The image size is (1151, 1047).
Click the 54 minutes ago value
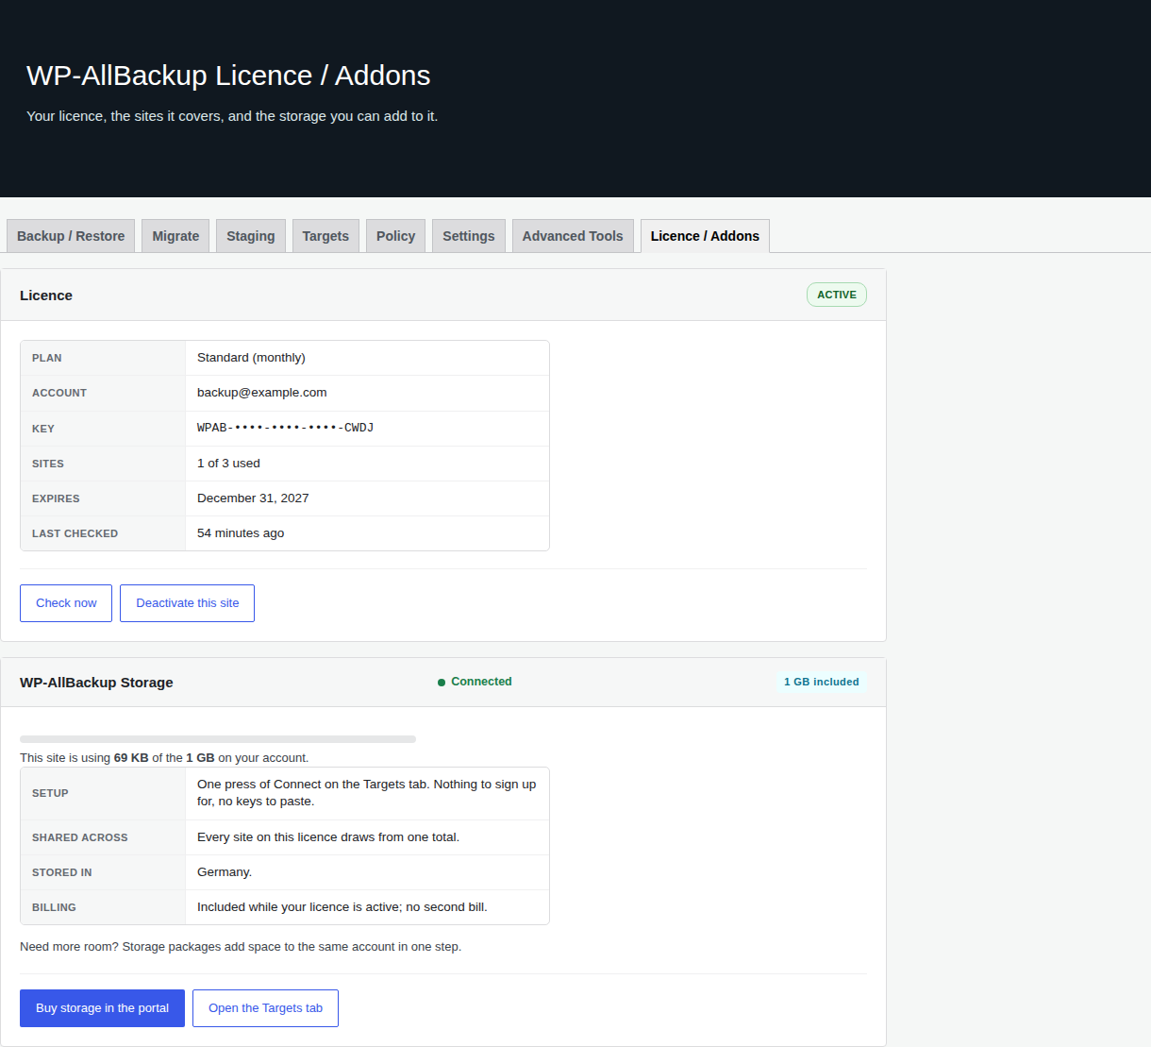pos(241,533)
